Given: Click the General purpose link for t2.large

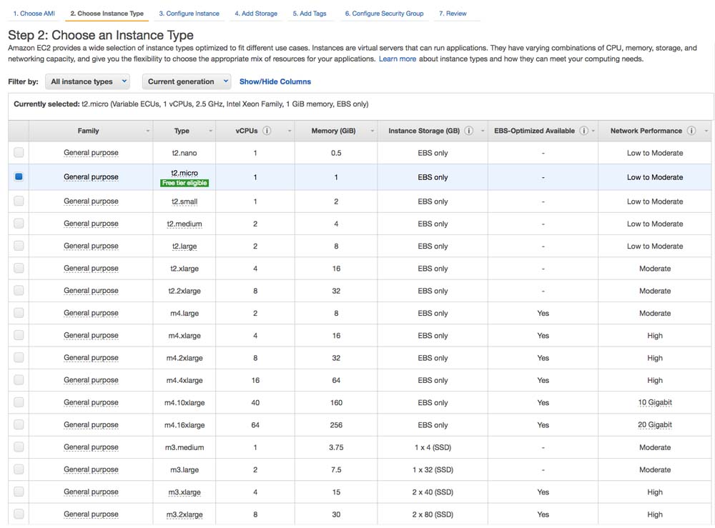Looking at the screenshot, I should coord(91,246).
